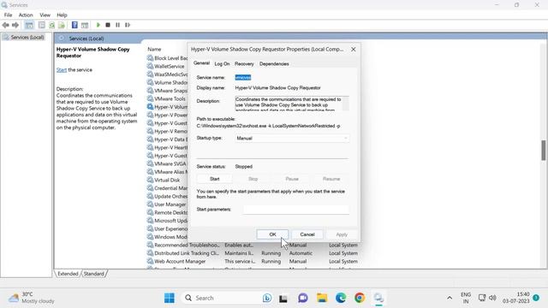Open the weather widget on the taskbar

(32, 298)
